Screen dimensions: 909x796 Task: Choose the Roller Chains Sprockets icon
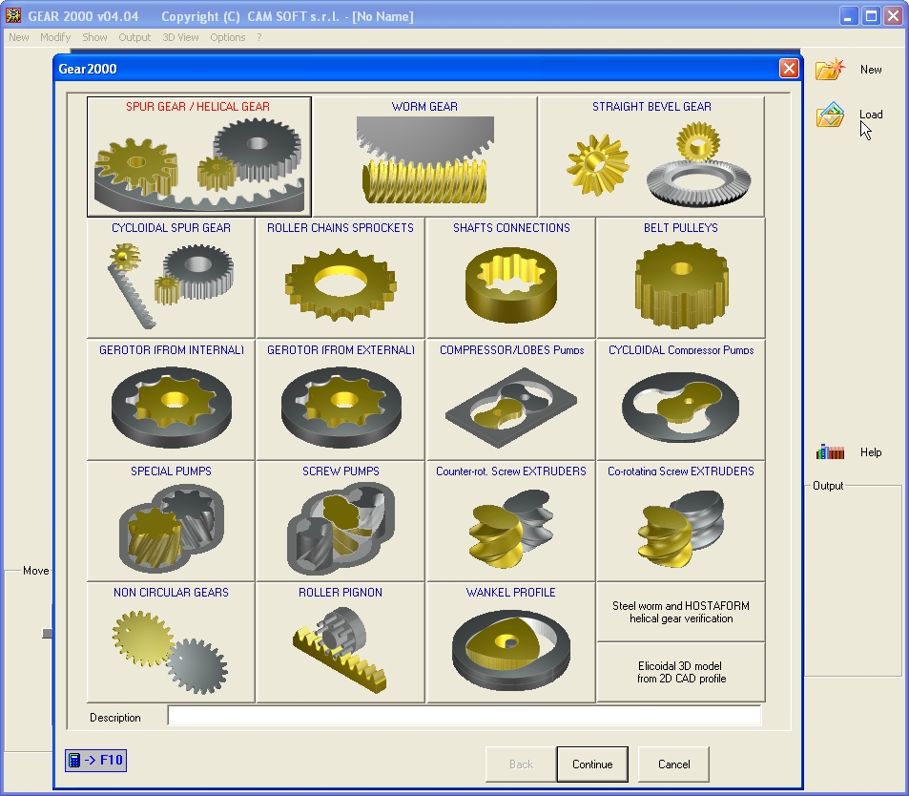[x=341, y=278]
